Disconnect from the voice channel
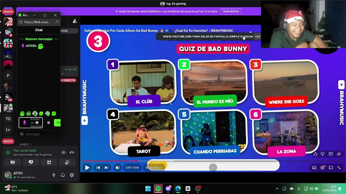The width and height of the screenshot is (346, 194). coord(72,153)
